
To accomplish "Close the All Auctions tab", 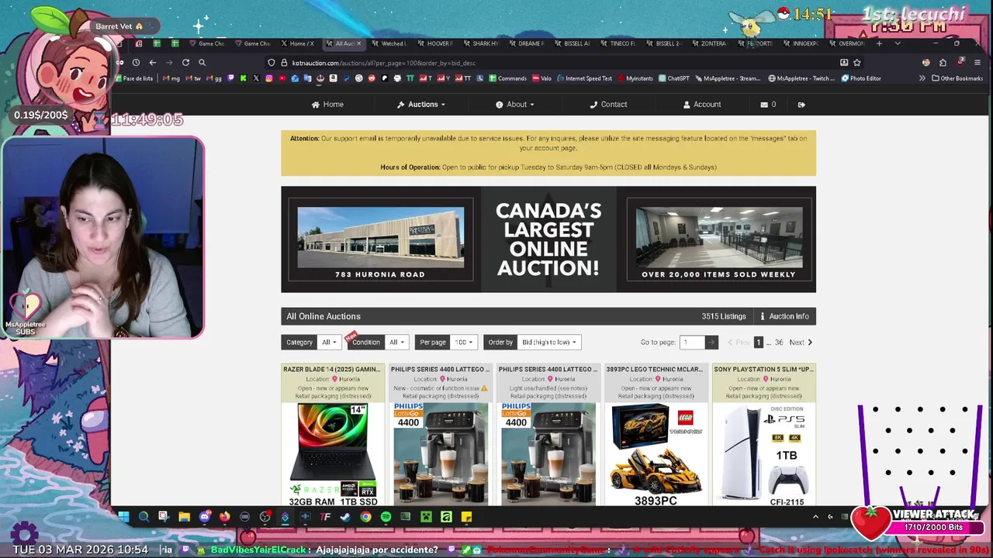I will point(358,43).
